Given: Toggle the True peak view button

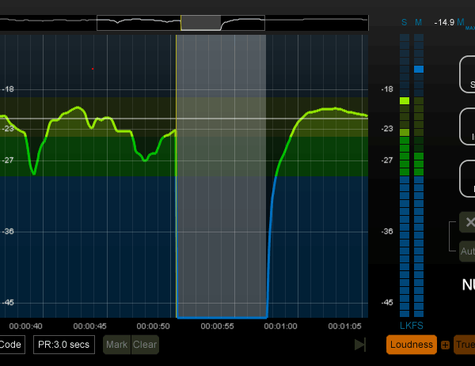Looking at the screenshot, I should tap(465, 345).
